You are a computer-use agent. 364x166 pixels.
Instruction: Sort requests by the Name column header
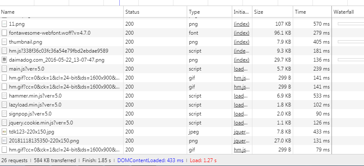tap(61, 12)
